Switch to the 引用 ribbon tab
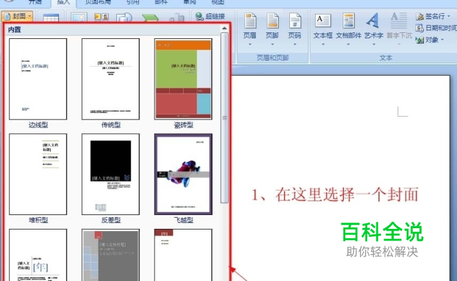457x281 pixels. [133, 3]
